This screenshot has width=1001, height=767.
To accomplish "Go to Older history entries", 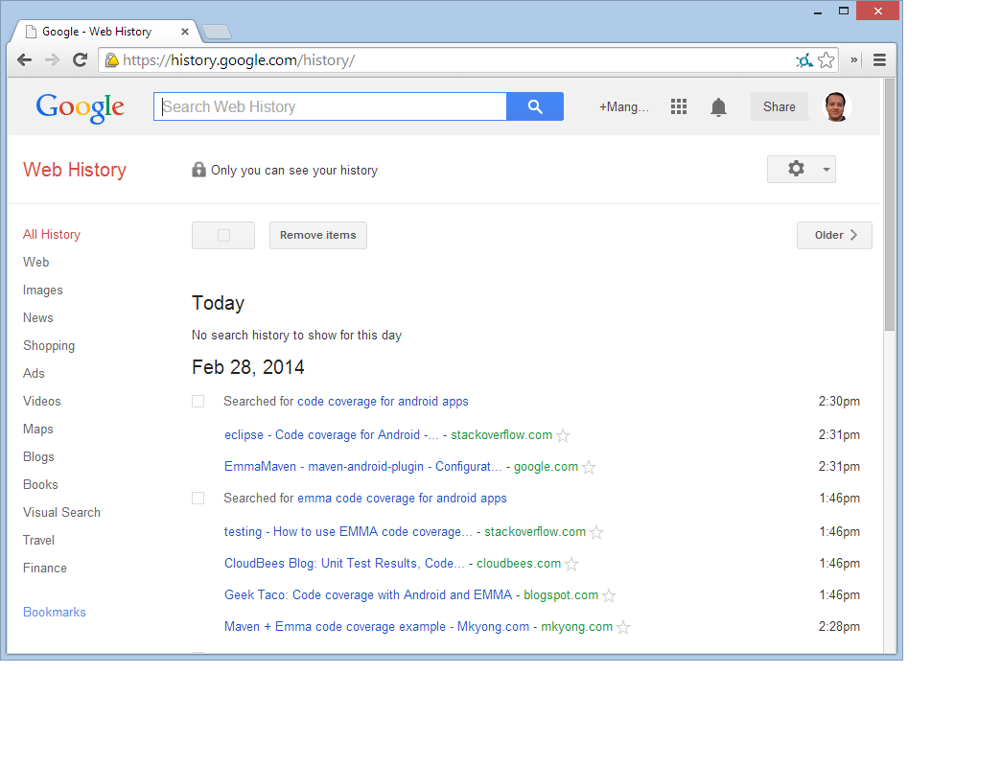I will 834,236.
